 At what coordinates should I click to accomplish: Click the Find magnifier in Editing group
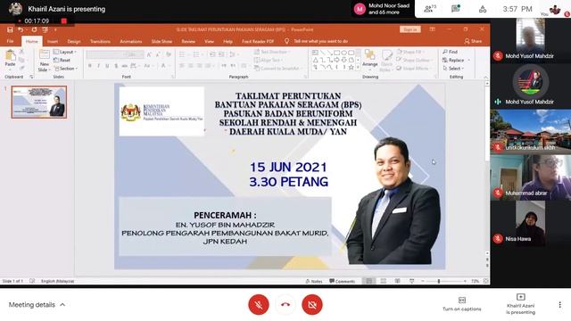pos(445,52)
